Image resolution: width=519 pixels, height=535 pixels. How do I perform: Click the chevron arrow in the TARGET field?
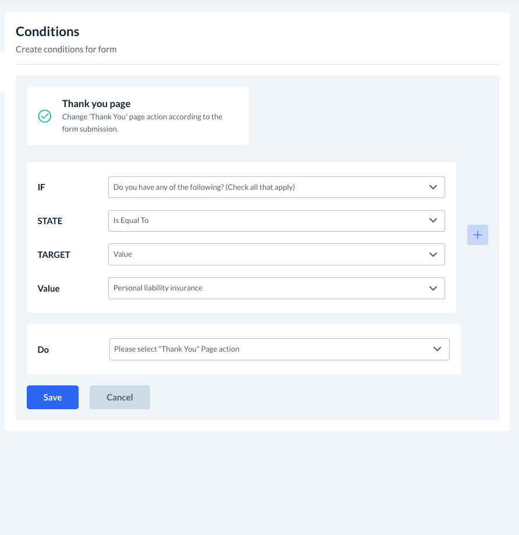coord(433,254)
